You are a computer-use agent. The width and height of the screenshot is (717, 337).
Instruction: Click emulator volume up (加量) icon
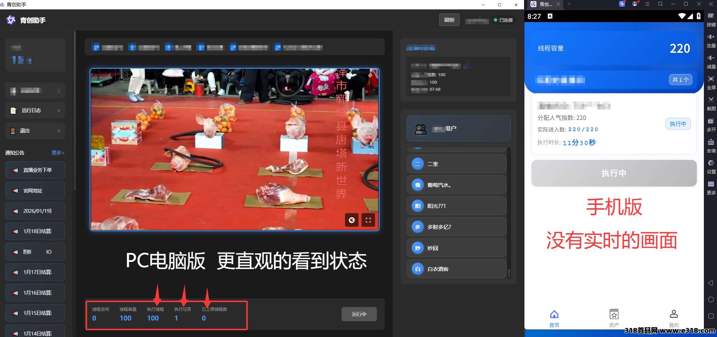point(711,37)
